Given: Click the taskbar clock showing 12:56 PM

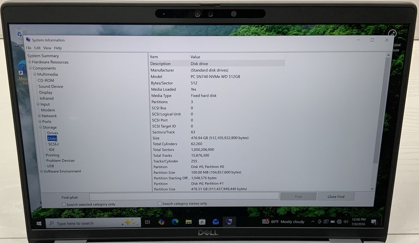Looking at the screenshot, I should click(x=359, y=222).
